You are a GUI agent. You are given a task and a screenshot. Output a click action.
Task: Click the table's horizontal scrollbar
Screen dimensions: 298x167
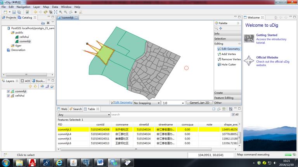pyautogui.click(x=136, y=149)
